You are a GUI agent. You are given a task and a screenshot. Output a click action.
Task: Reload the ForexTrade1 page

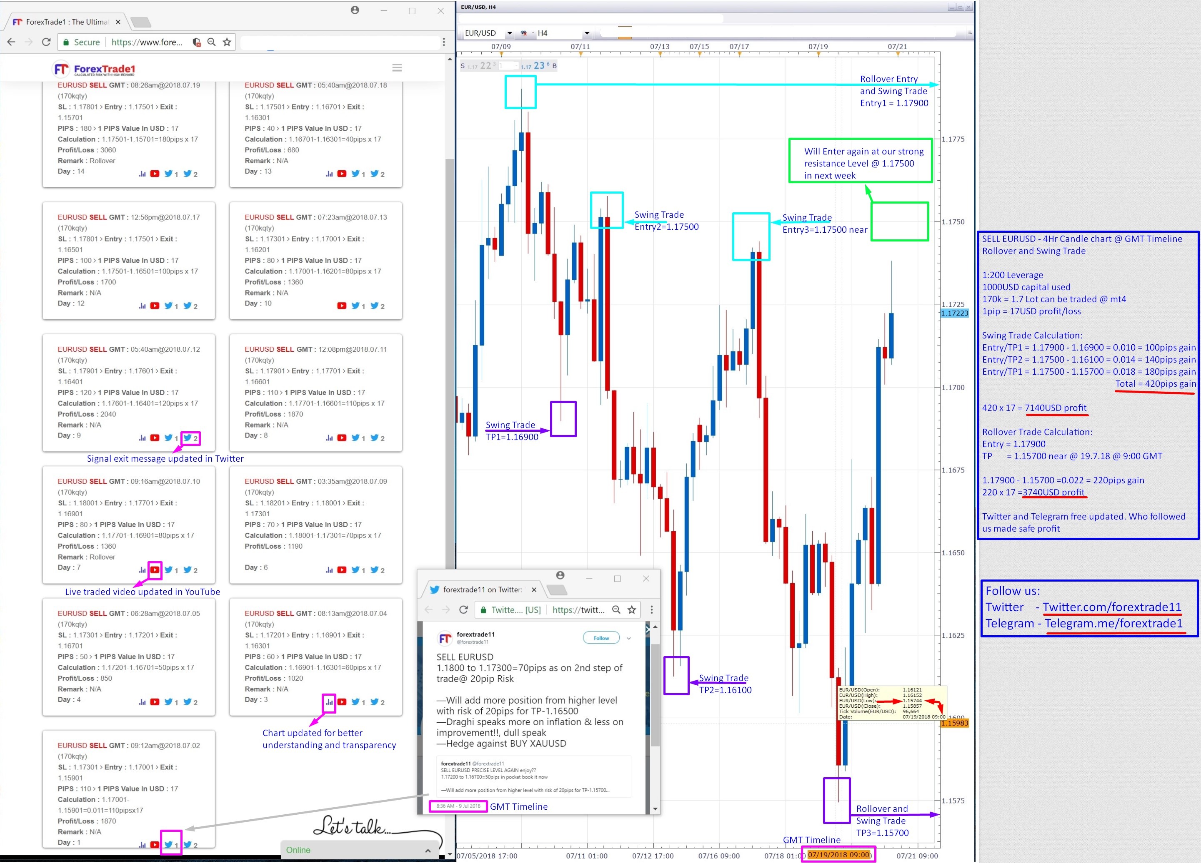pos(46,42)
